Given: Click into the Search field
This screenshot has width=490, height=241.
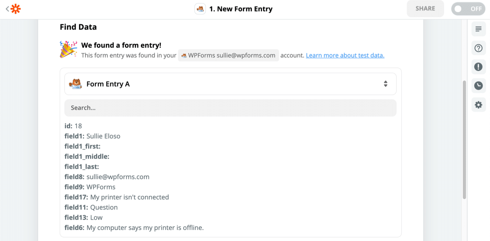Looking at the screenshot, I should click(x=230, y=108).
